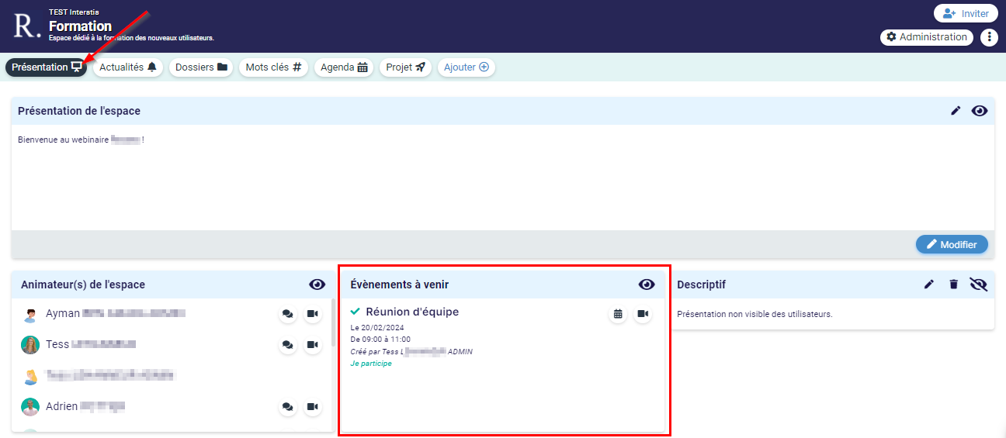
Task: Click the animateurs list scrollbar
Action: pos(334,322)
